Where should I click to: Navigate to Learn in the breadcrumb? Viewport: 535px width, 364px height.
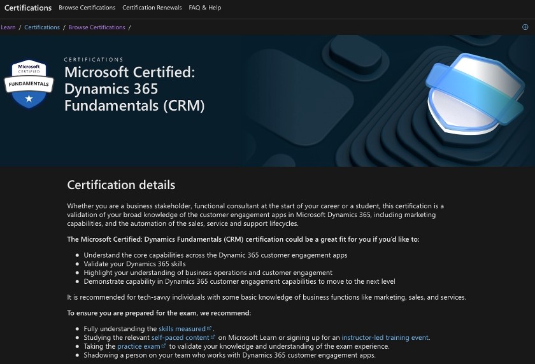click(x=8, y=27)
